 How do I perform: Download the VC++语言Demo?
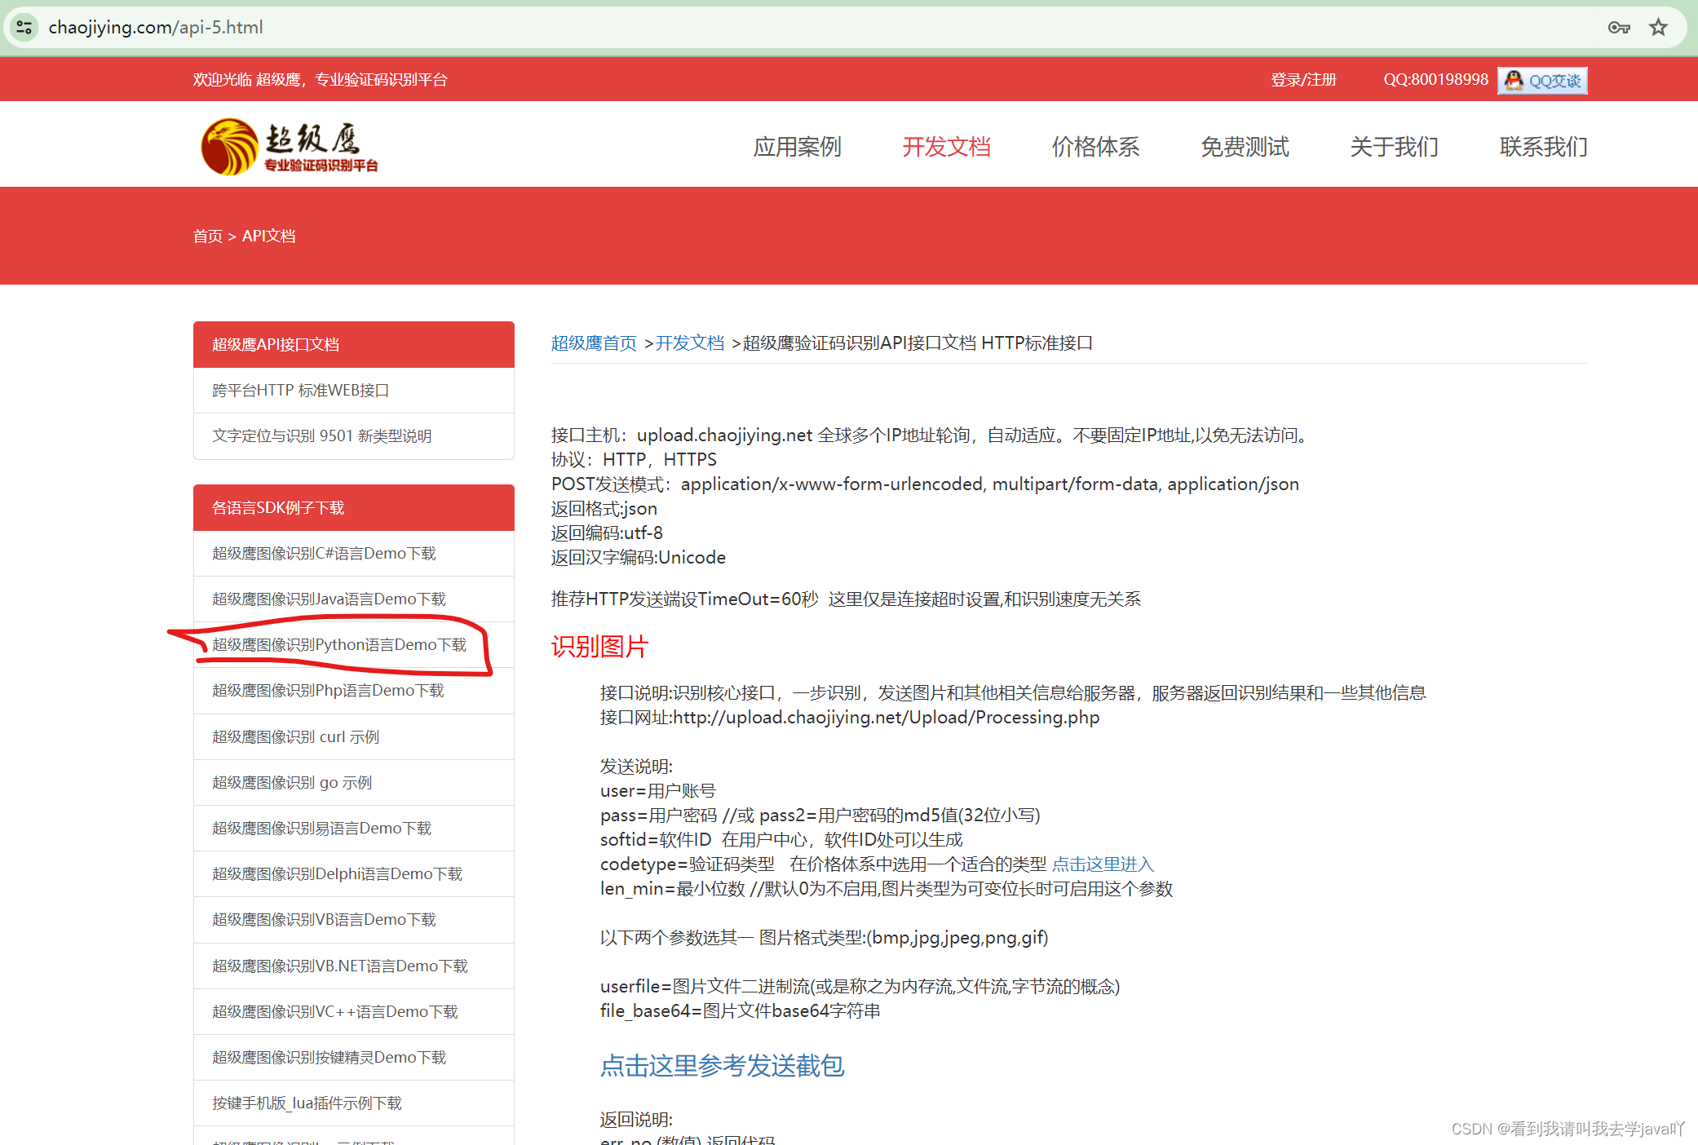click(354, 1012)
